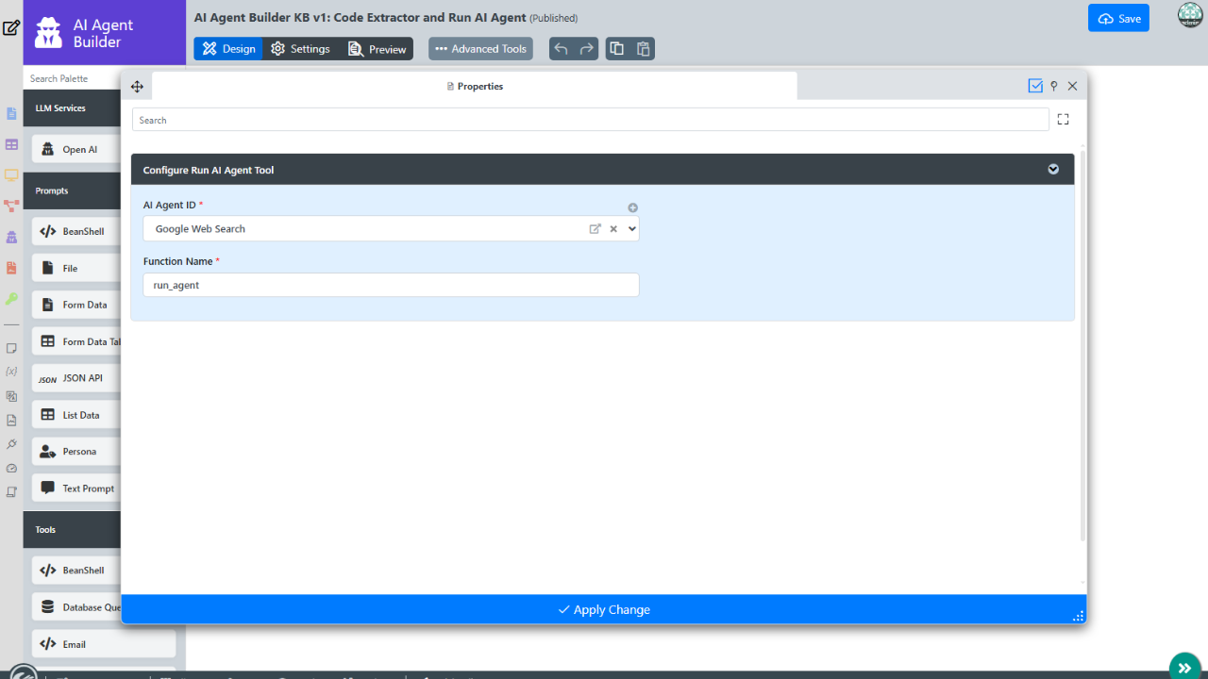Click the redo arrow icon

click(587, 49)
